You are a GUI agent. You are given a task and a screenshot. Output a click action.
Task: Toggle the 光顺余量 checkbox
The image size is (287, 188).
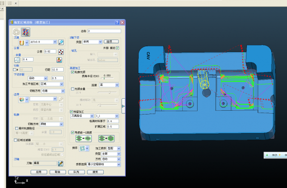click(73, 89)
